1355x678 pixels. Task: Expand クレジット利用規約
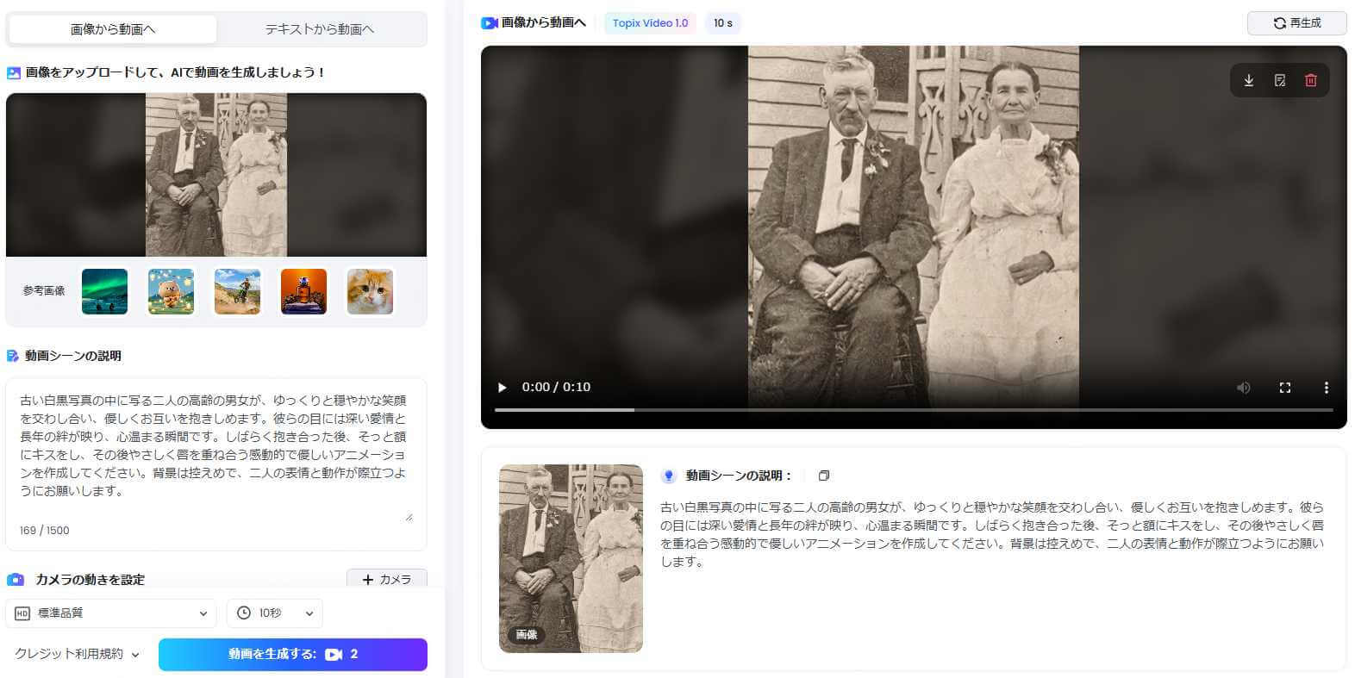(x=77, y=654)
